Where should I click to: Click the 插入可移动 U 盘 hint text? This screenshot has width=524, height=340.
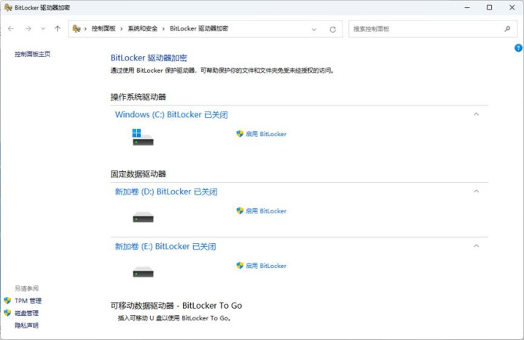pos(174,318)
